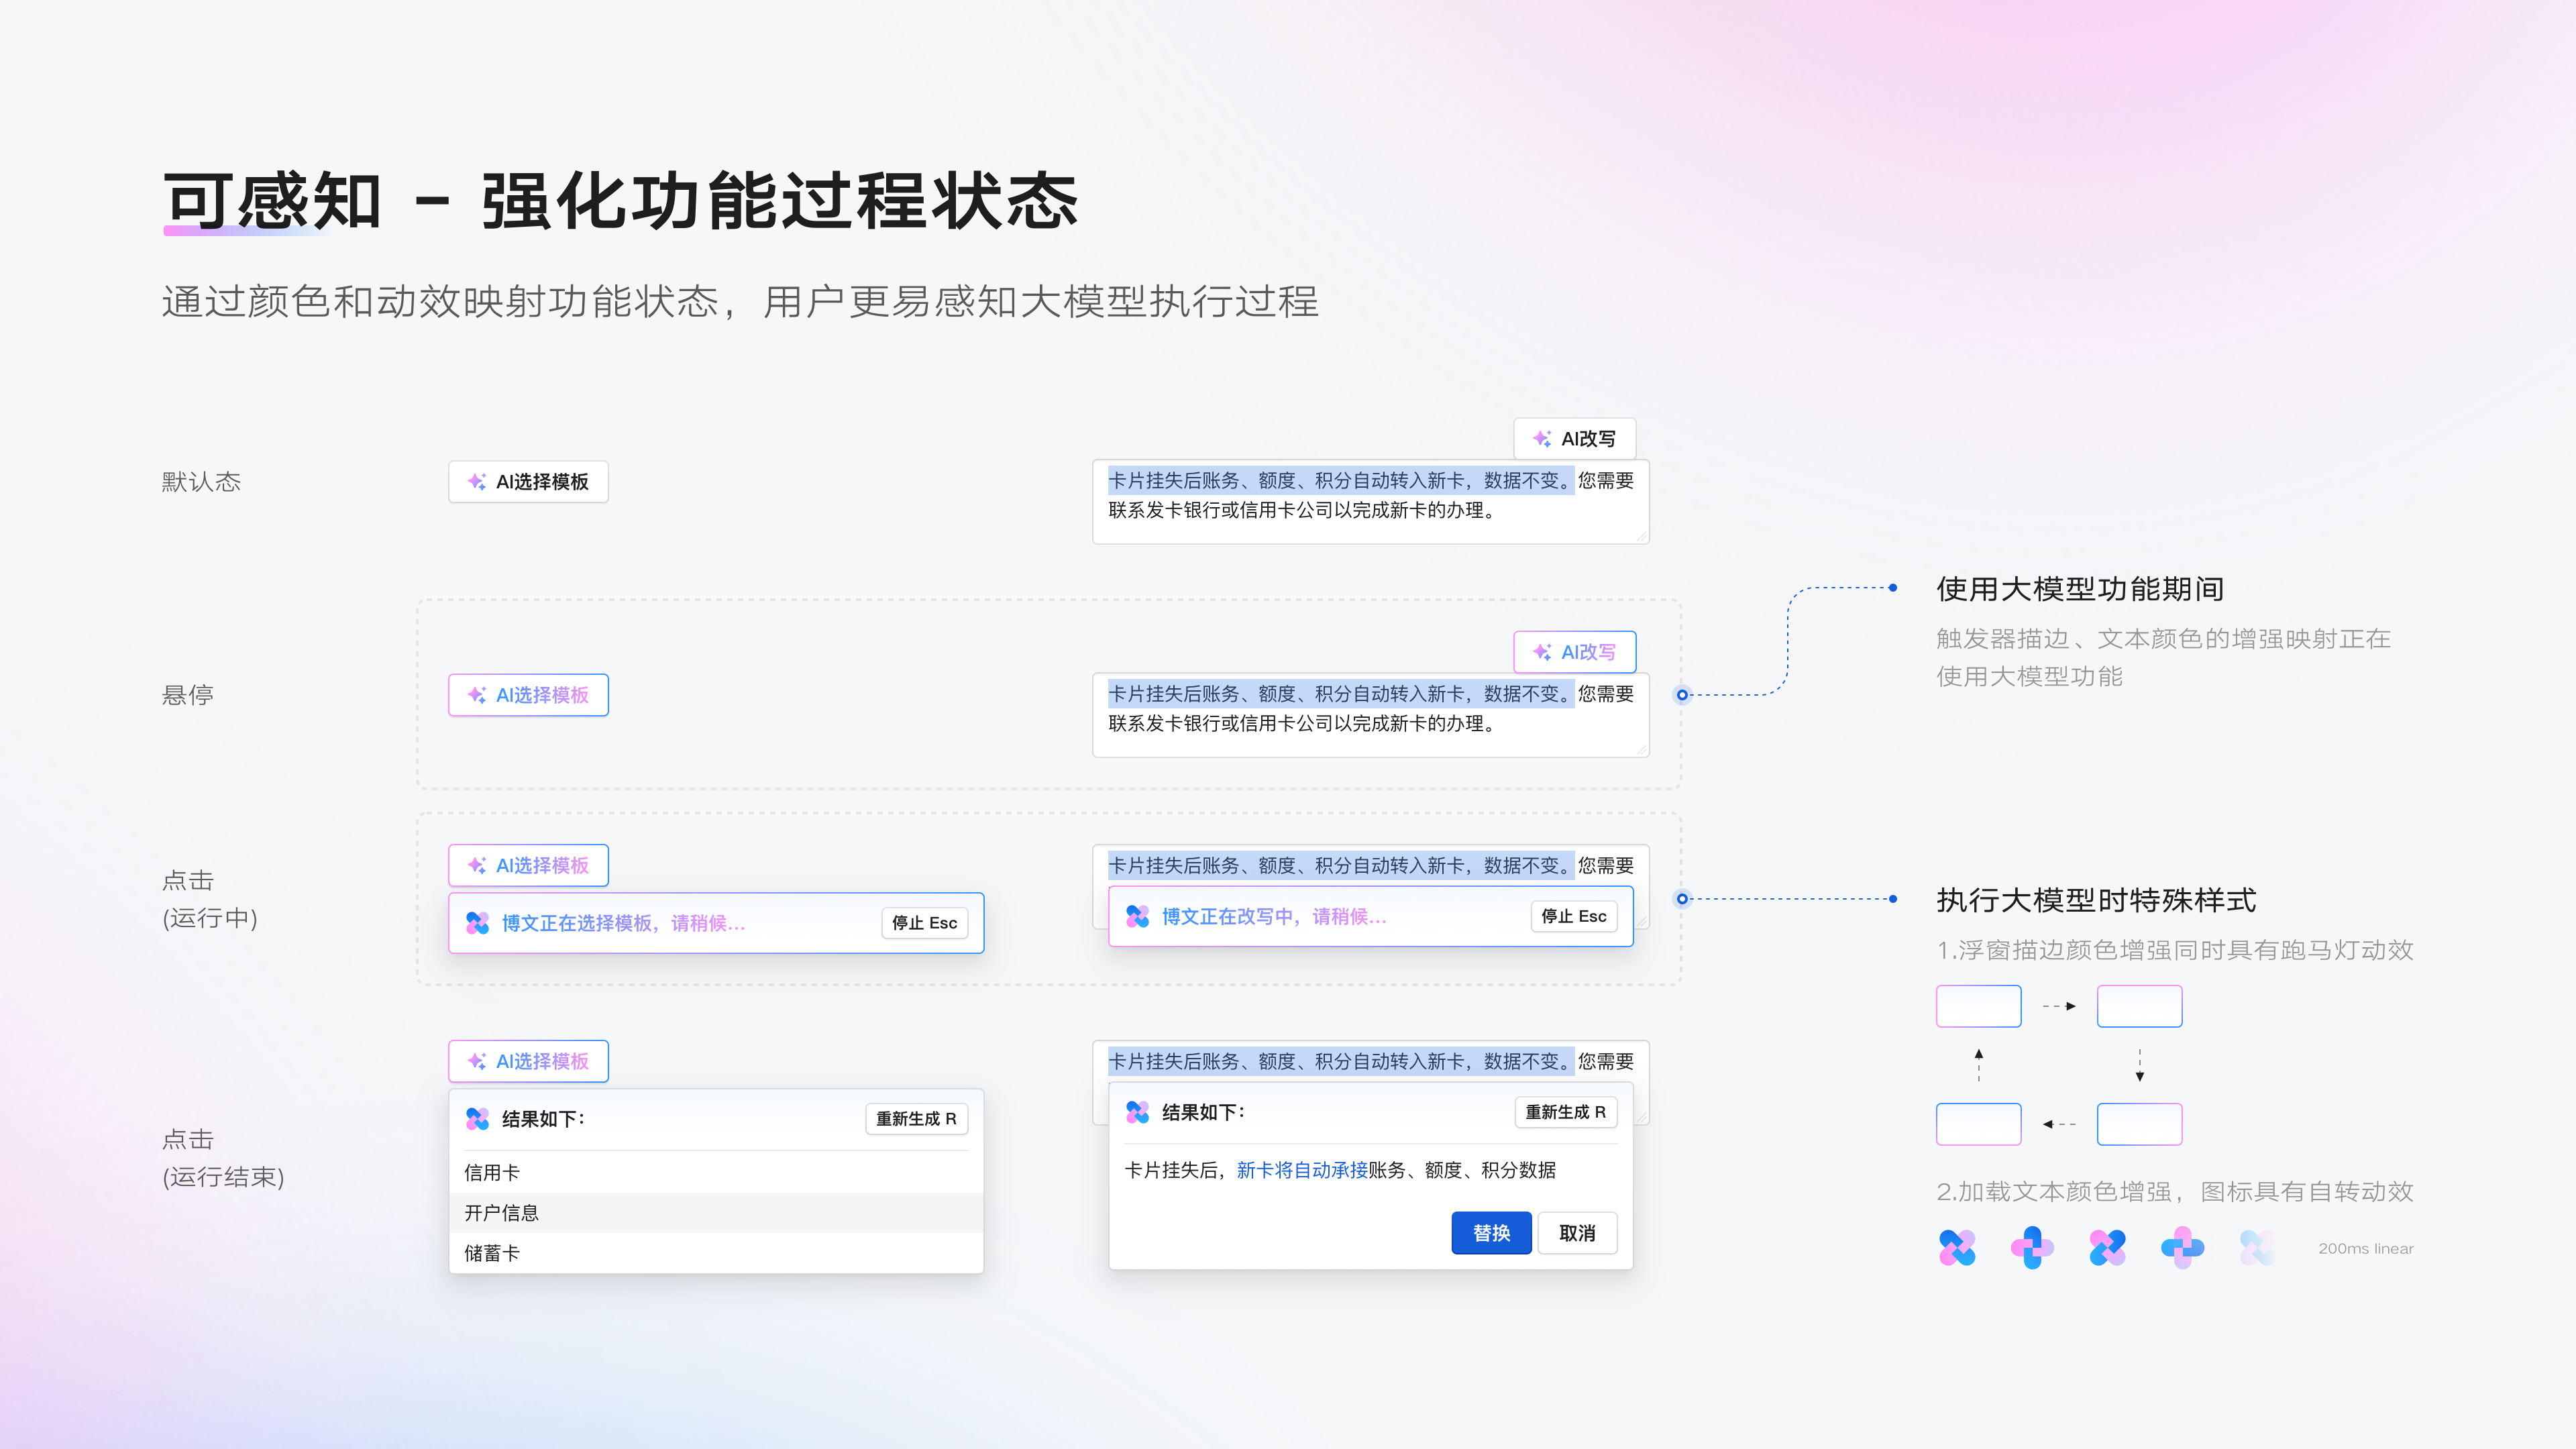The width and height of the screenshot is (2576, 1449).
Task: Click the 200ms linear label
Action: tap(2366, 1249)
